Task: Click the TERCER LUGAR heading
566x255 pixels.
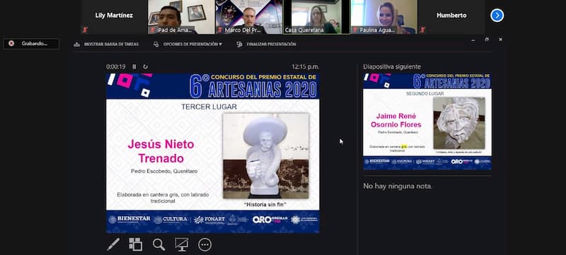Action: coord(209,107)
